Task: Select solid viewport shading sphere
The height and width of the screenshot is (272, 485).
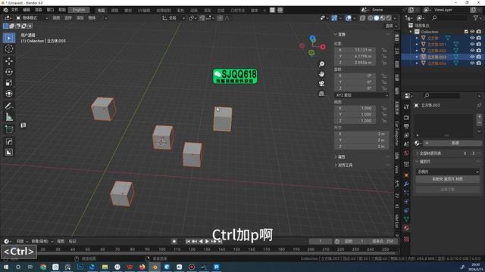Action: coord(377,18)
